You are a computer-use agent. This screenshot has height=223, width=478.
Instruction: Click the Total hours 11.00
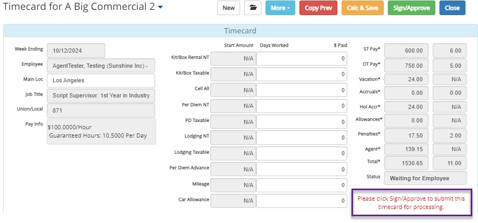coord(450,163)
